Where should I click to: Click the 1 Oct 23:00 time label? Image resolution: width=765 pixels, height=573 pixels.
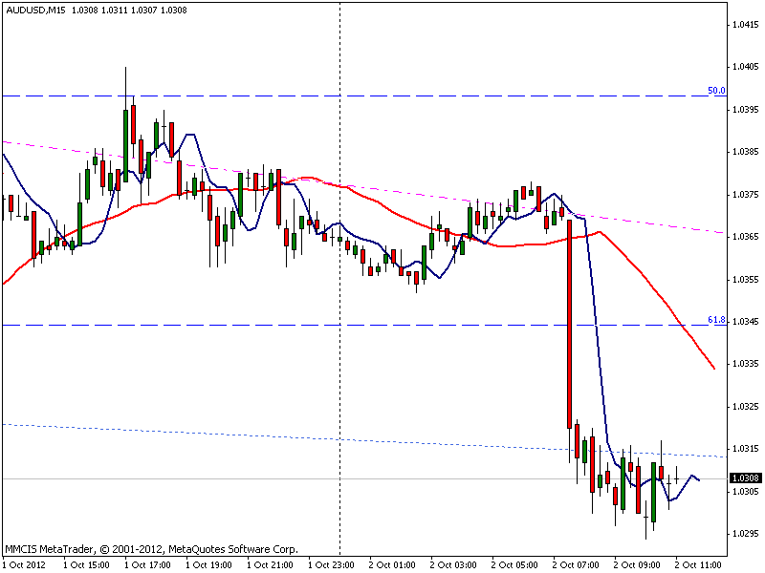click(331, 565)
